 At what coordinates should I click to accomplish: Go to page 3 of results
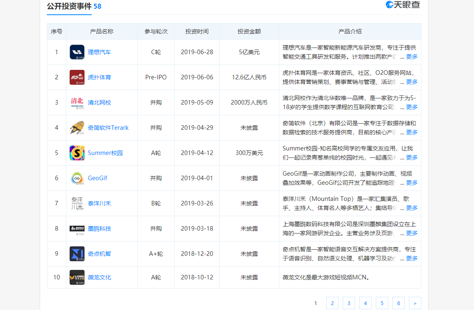click(349, 303)
